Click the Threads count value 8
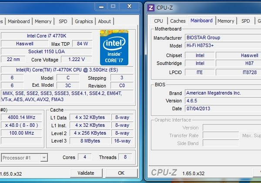Screen dimensions: 261x183 tap(125, 157)
